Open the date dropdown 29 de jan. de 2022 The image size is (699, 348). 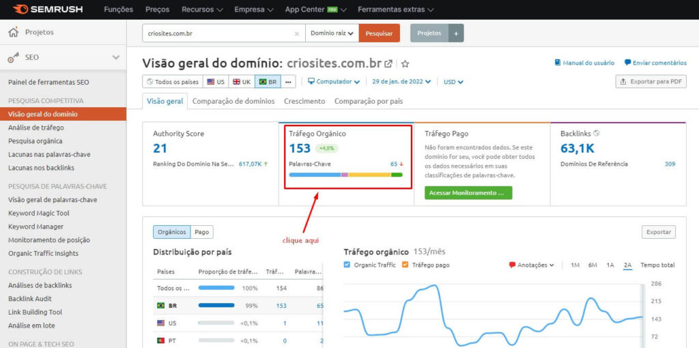tap(401, 82)
